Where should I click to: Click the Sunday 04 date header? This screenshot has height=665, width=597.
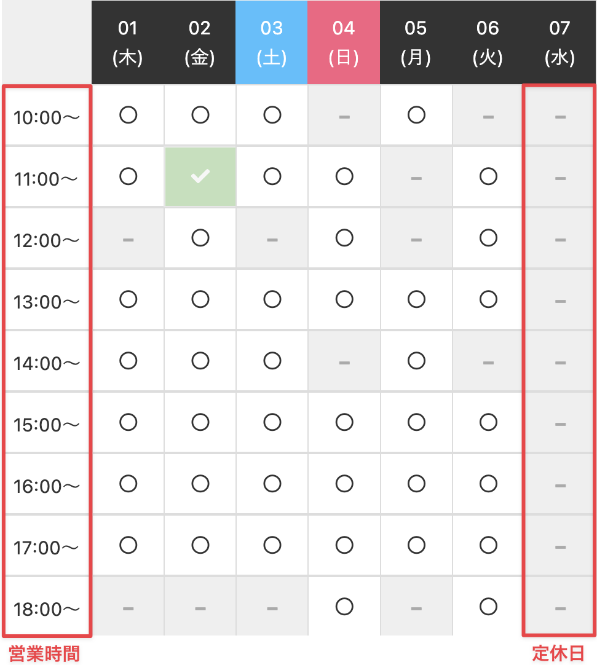(x=344, y=42)
